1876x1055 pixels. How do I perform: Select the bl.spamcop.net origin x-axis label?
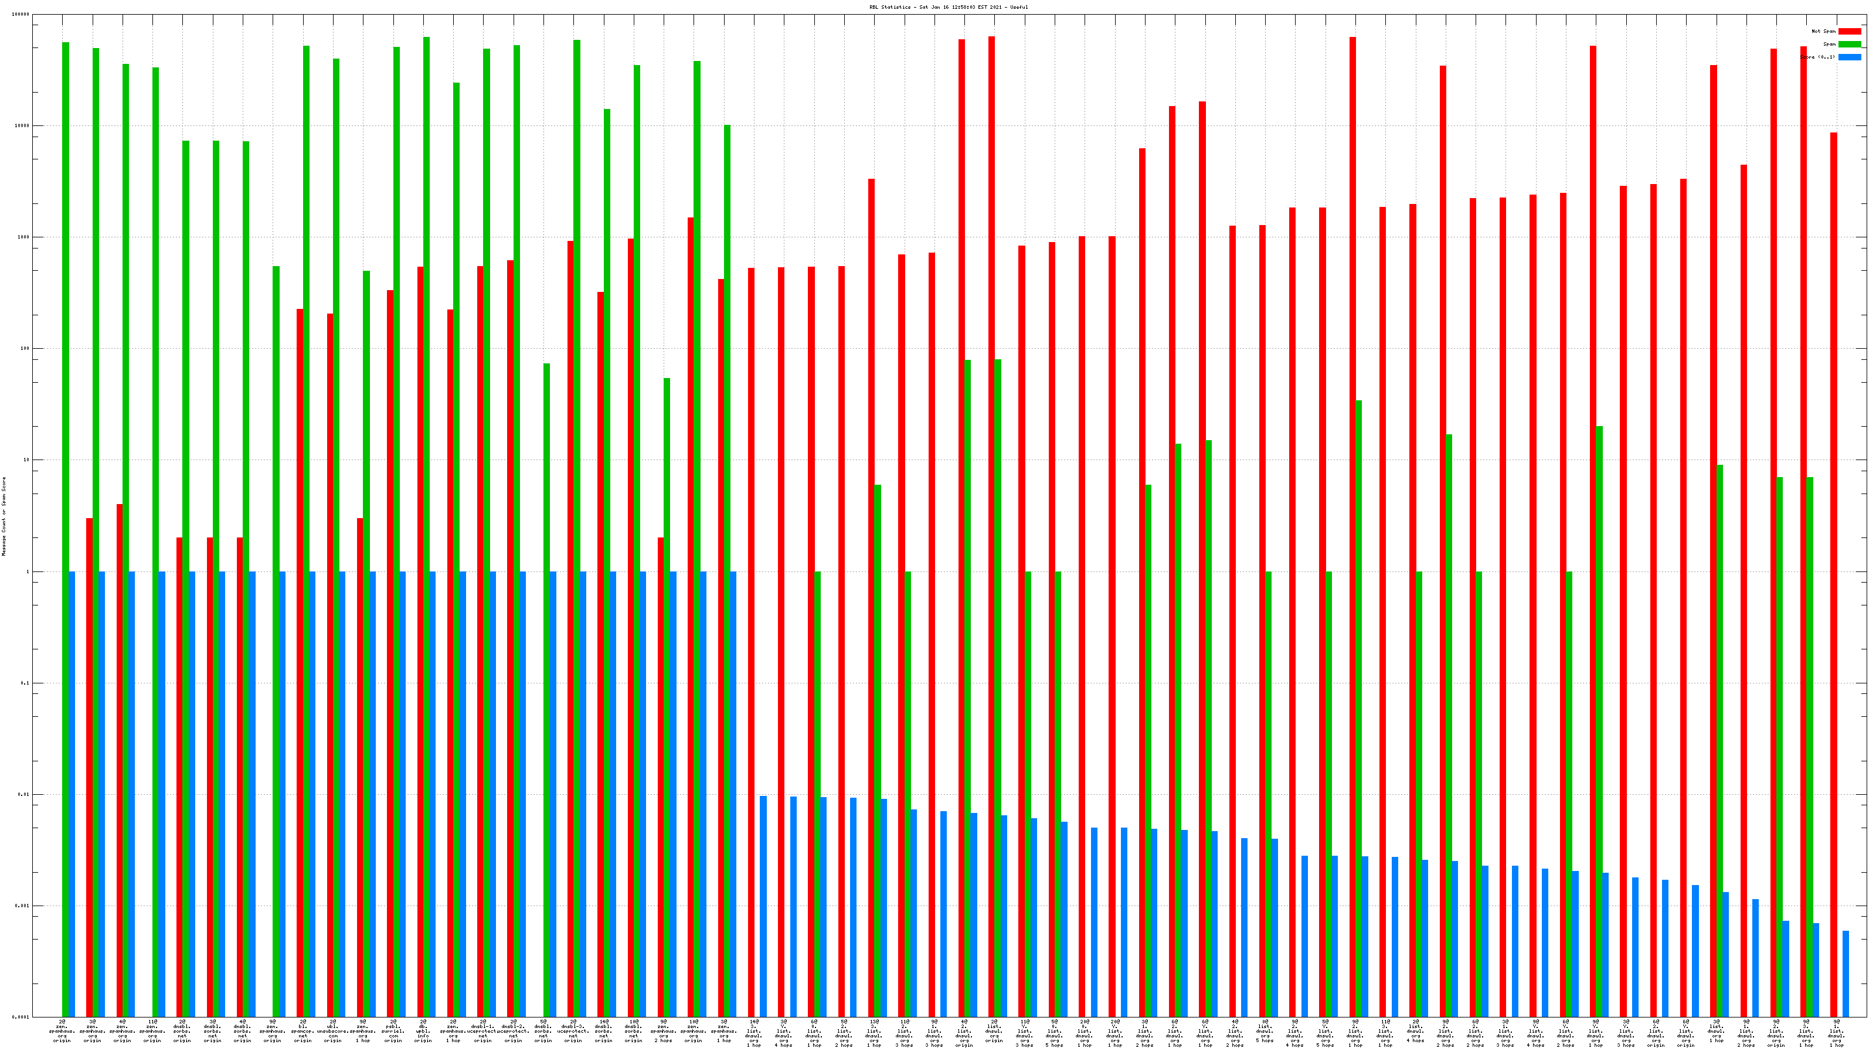point(303,1031)
